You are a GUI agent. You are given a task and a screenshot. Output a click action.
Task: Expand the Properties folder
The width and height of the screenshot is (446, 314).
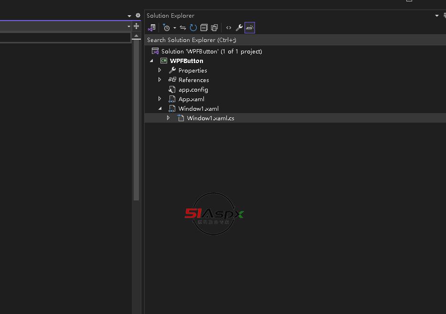pos(160,70)
